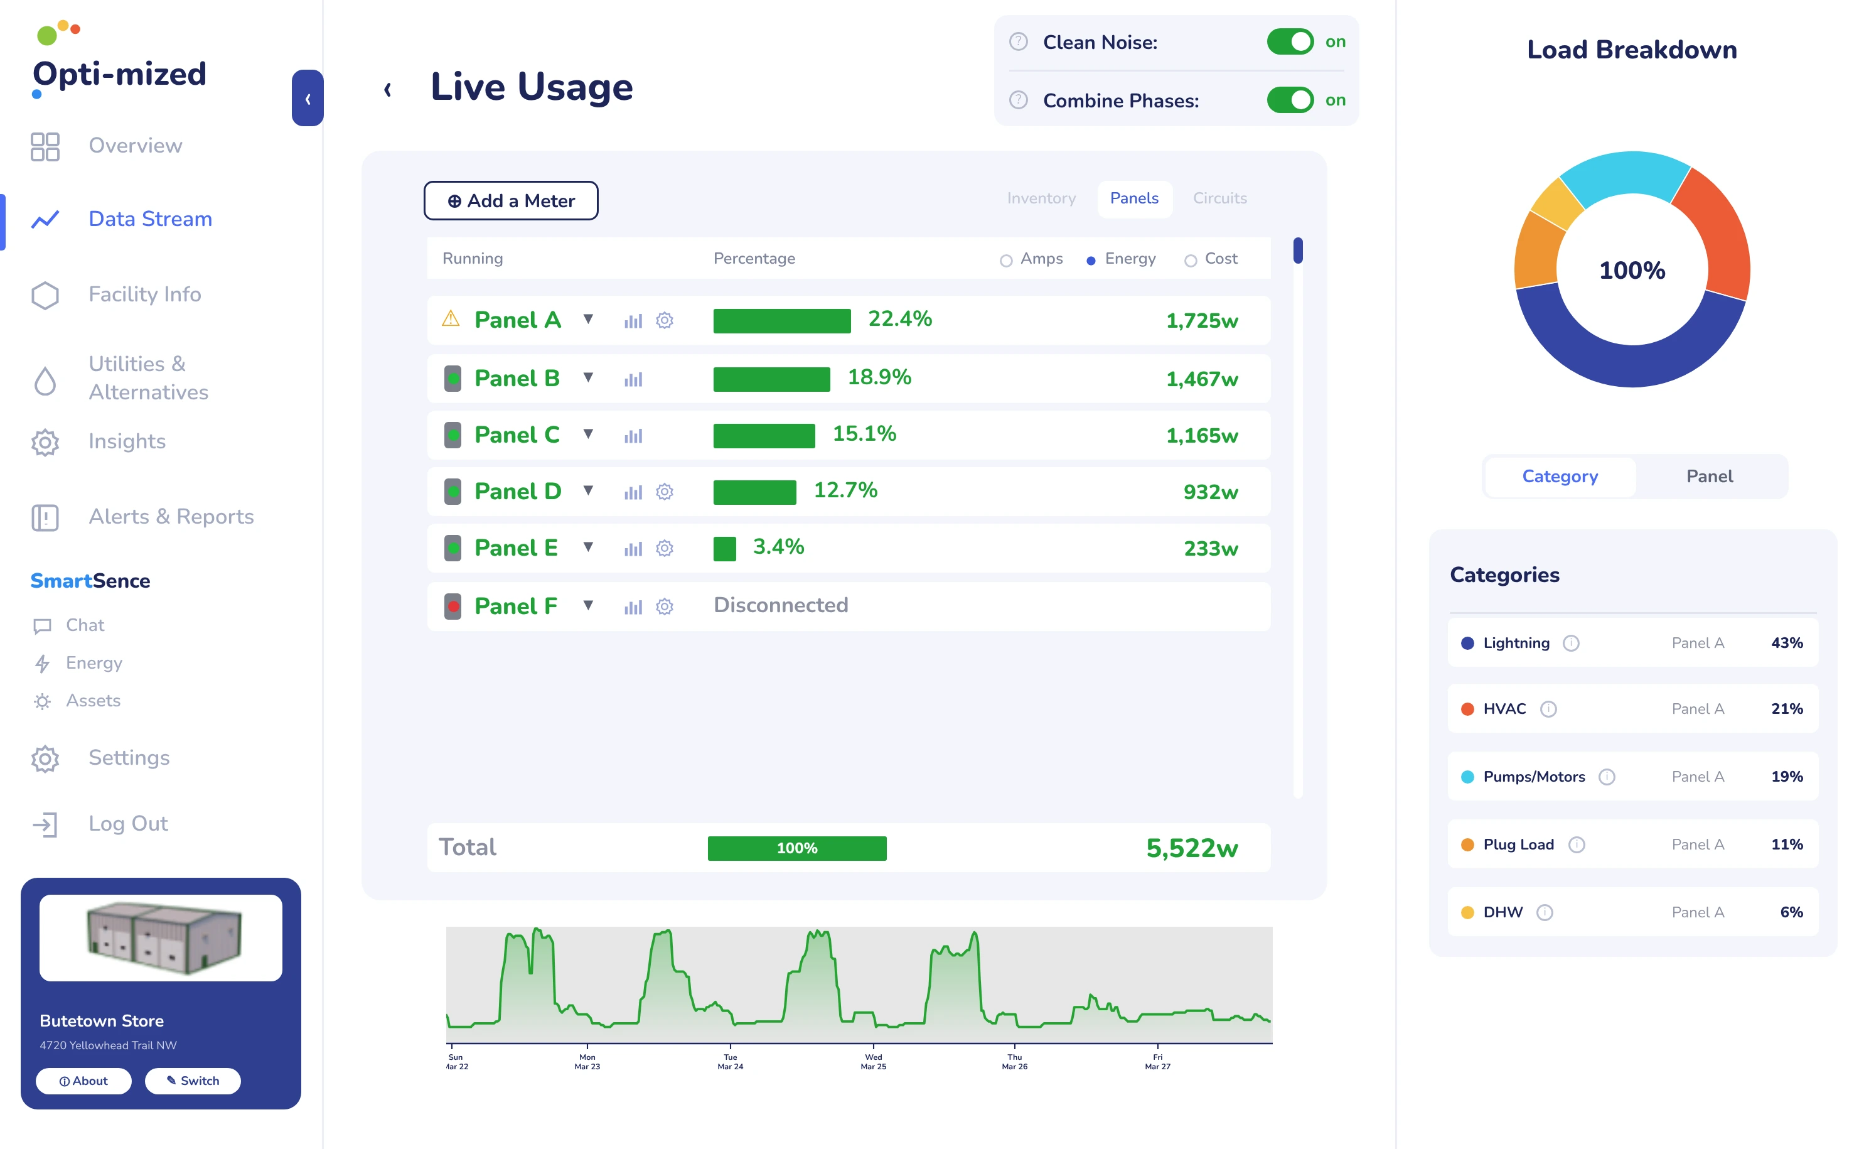Open Panel C bar chart icon
Viewport: 1864px width, 1149px height.
click(633, 436)
